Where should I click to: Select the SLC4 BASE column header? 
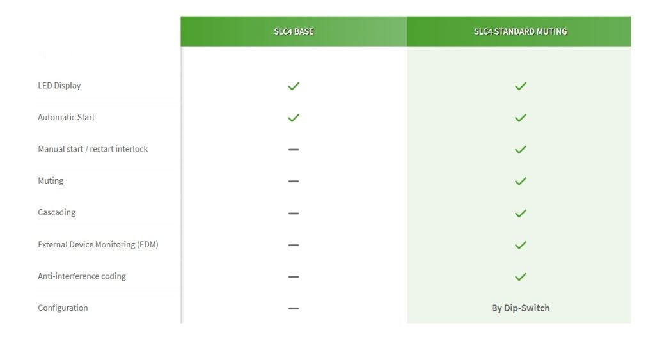(294, 31)
